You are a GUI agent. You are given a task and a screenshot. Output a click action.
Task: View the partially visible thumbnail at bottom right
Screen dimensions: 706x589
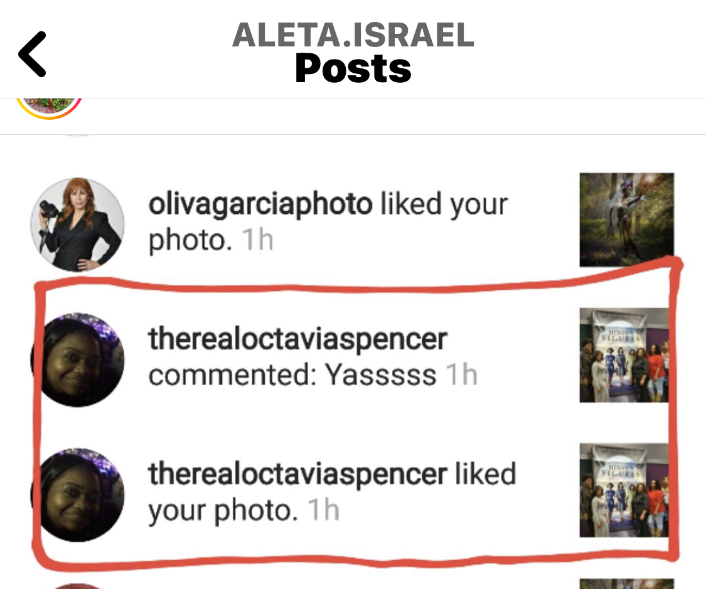point(627,584)
